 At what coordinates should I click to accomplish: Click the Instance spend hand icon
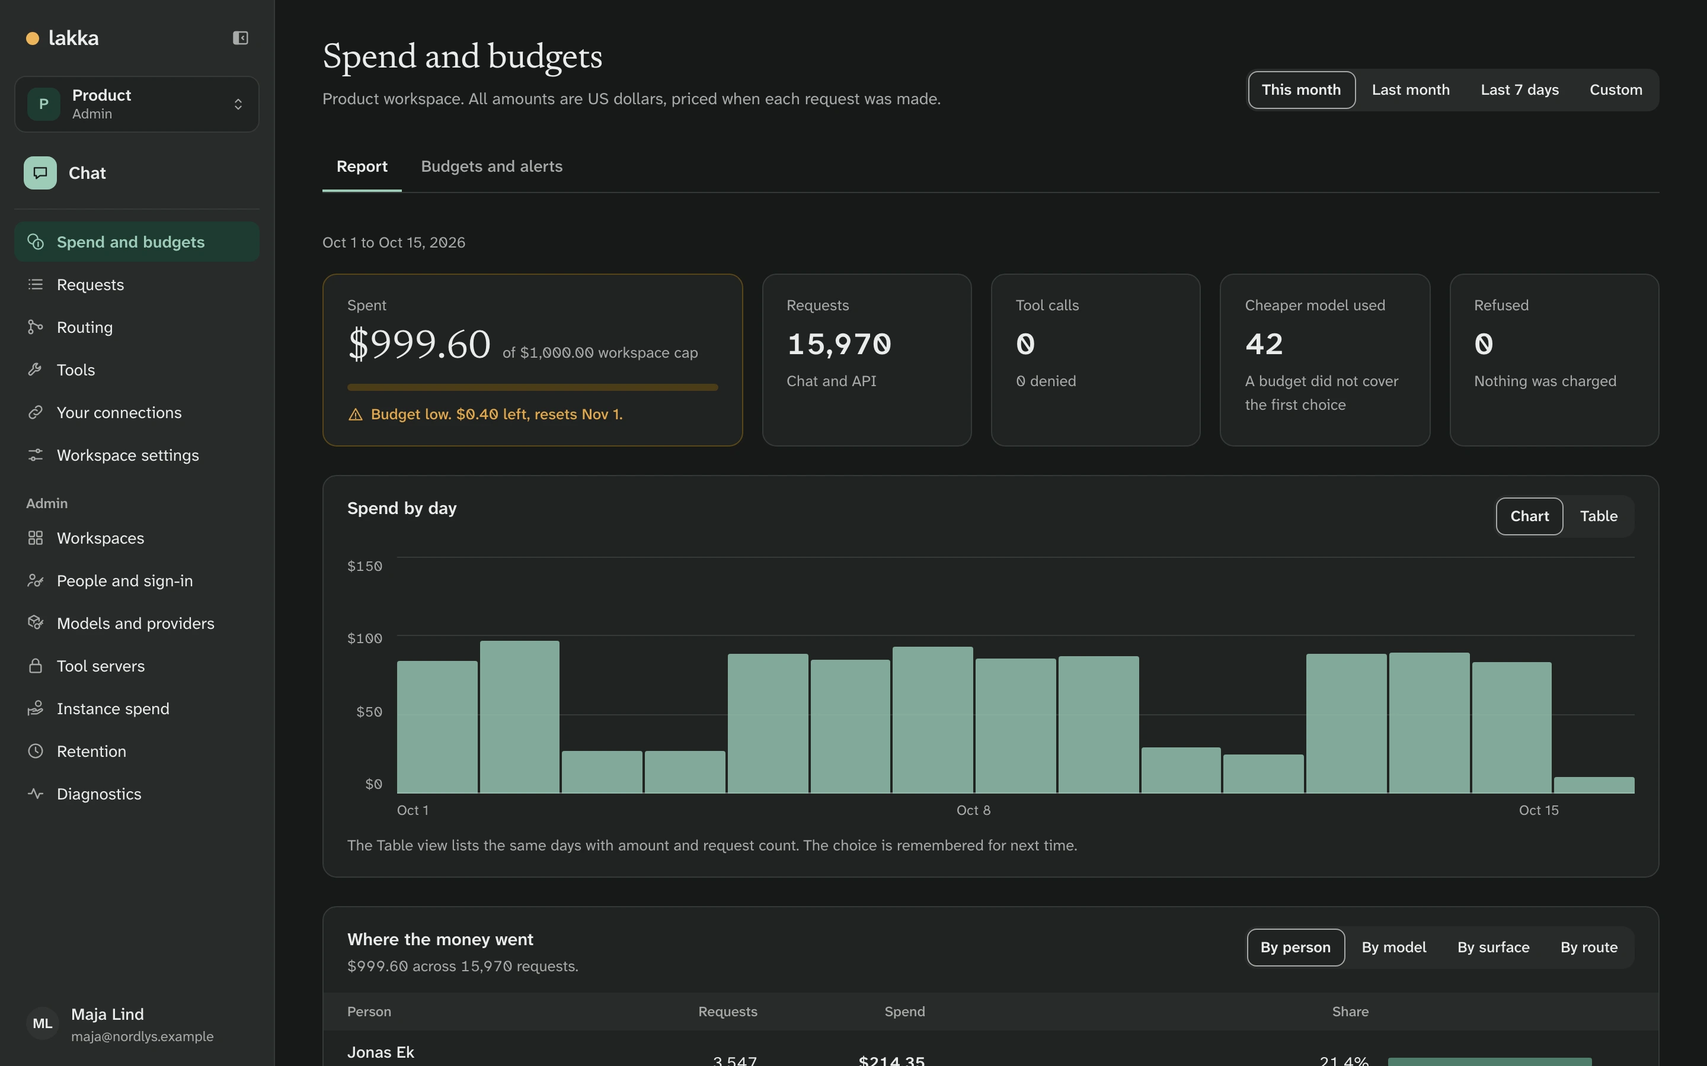36,708
